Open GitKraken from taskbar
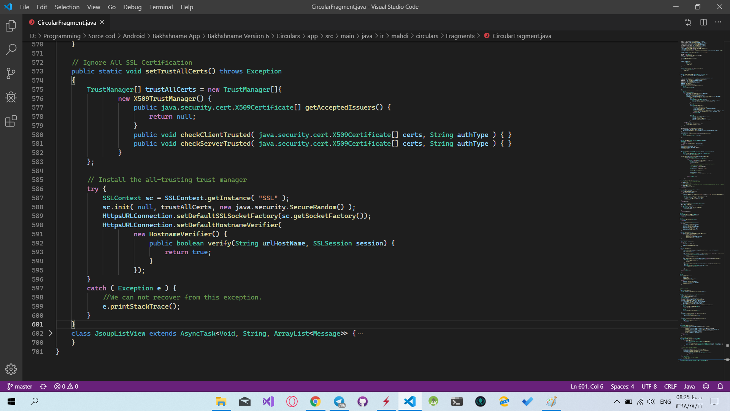The height and width of the screenshot is (411, 730). tap(480, 401)
